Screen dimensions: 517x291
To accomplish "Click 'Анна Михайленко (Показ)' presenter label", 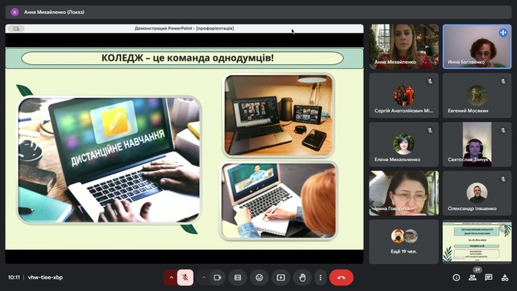I will tap(54, 12).
